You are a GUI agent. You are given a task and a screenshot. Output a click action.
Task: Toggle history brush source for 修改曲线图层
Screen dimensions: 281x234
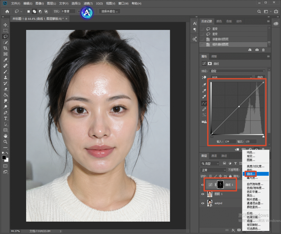[x=202, y=44]
